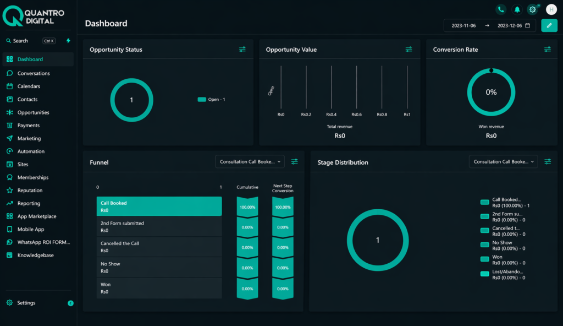
Task: Click the pencil edit dashboard button
Action: tap(549, 25)
